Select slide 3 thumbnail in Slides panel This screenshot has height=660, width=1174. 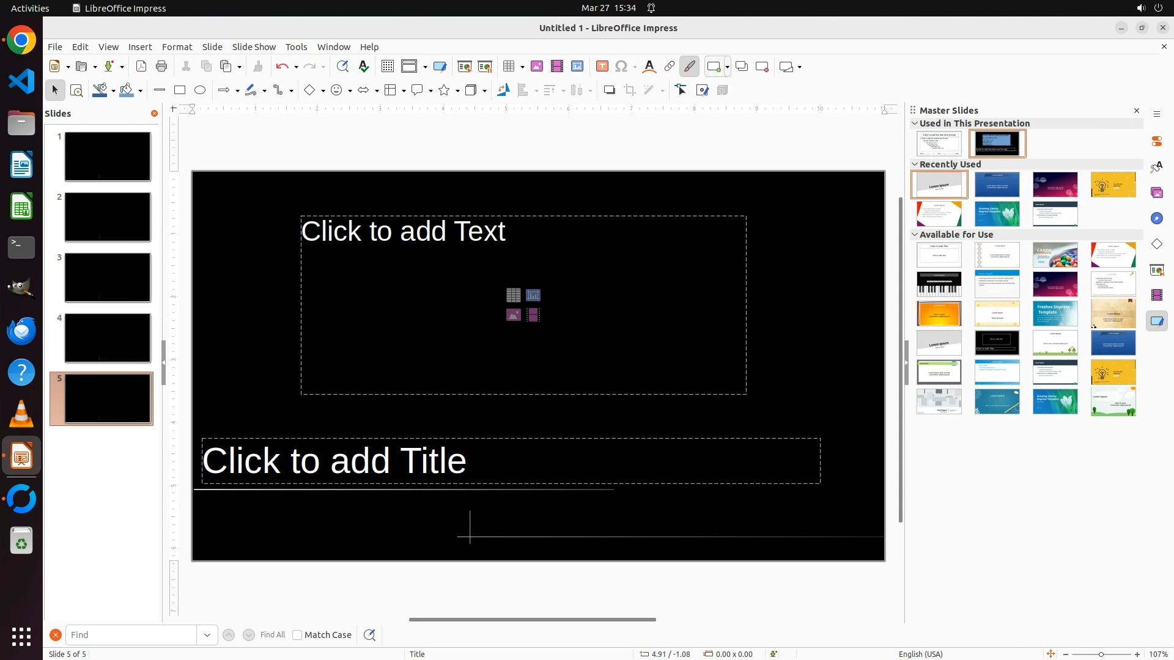coord(108,277)
